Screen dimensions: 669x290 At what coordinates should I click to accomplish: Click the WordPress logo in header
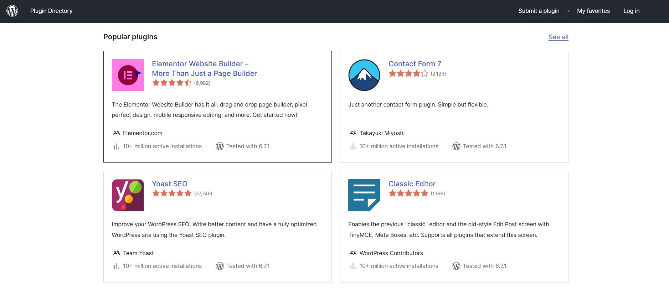[x=12, y=11]
